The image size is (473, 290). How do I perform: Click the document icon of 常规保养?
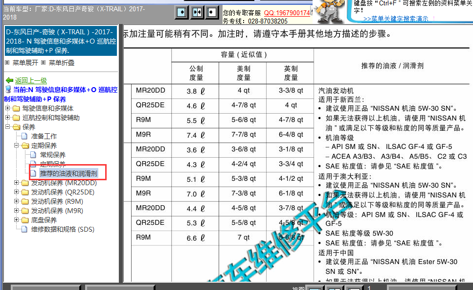point(33,155)
